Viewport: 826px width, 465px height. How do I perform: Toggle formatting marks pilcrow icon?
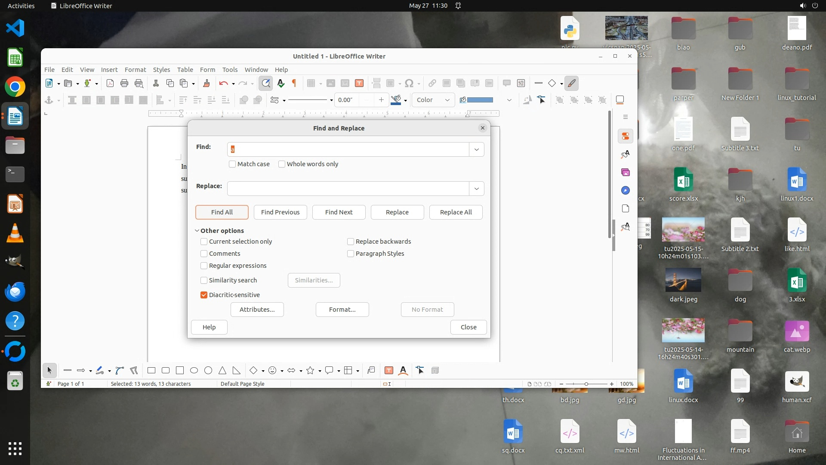click(x=294, y=83)
